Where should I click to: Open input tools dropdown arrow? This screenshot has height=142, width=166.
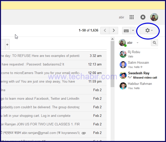coord(133,31)
